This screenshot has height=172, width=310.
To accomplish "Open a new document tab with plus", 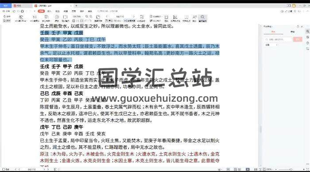I will tap(76, 6).
